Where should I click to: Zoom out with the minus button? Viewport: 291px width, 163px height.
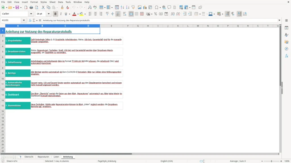pos(262,161)
